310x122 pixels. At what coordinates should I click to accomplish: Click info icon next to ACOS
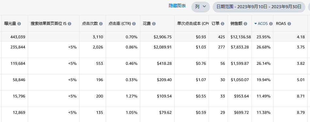click(x=271, y=24)
